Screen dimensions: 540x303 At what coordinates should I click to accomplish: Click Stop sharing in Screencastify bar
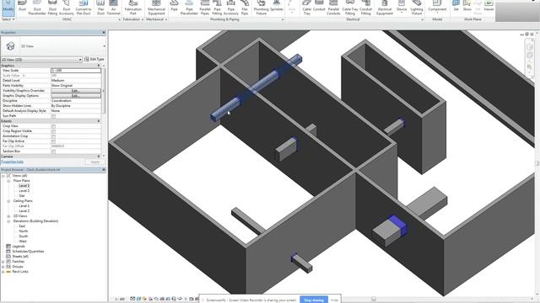click(x=314, y=300)
